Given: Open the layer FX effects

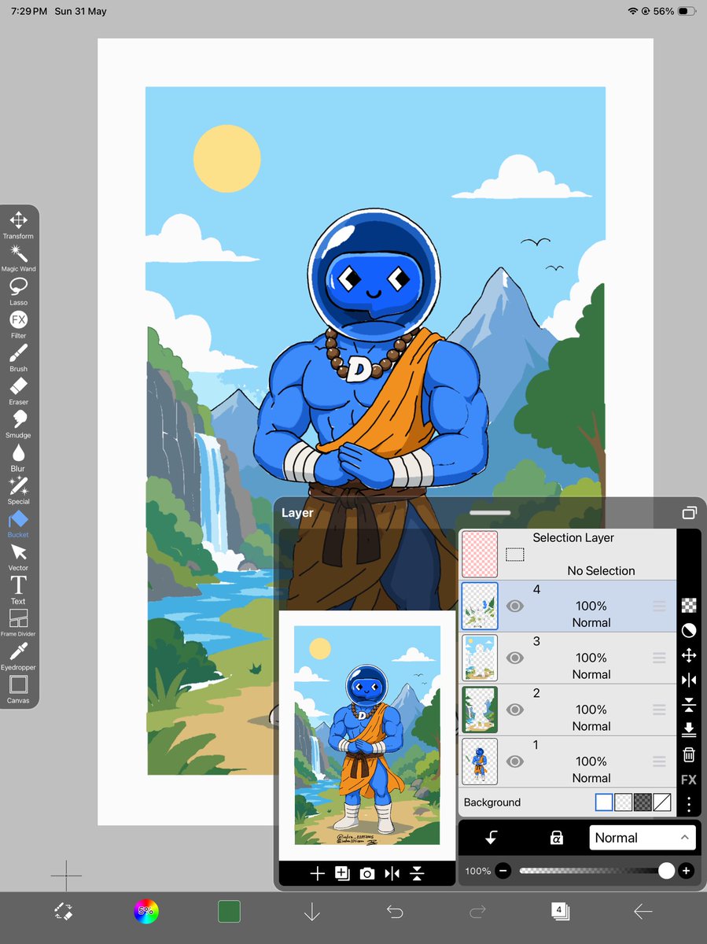Looking at the screenshot, I should [689, 780].
